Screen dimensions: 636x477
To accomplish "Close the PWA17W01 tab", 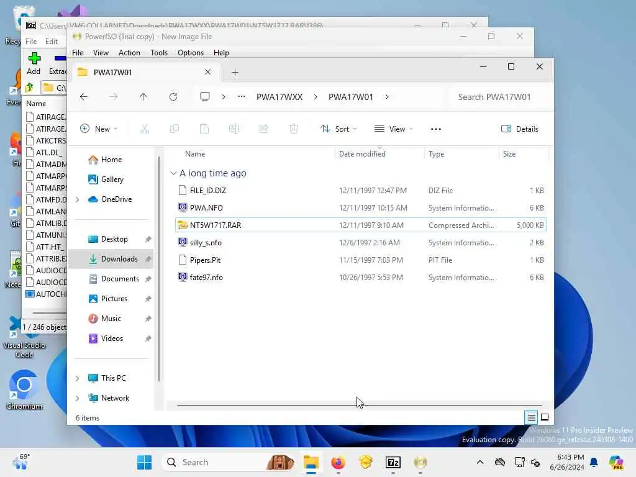I will (207, 72).
